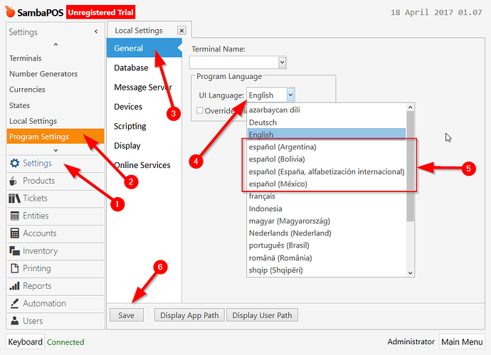Open the Scripting settings tab

[x=144, y=126]
